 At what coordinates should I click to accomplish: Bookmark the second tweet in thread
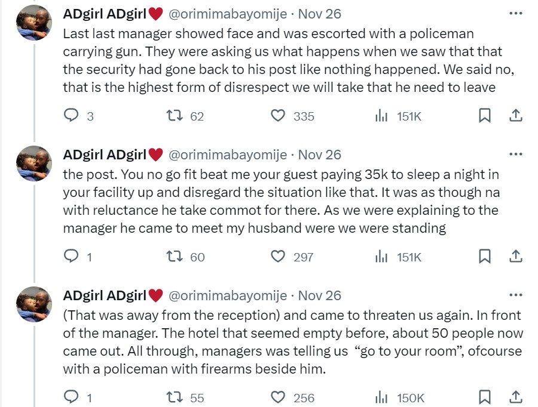coord(485,257)
